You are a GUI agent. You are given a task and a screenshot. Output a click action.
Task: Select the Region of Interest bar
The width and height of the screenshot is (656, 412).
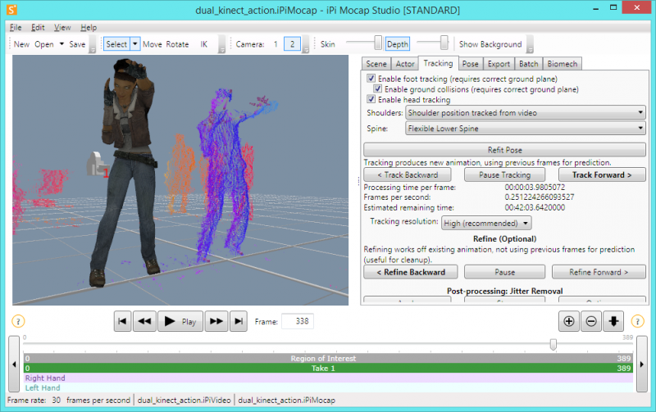[x=328, y=358]
